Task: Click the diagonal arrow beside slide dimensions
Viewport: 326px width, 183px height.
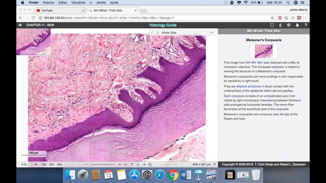Action: (215, 164)
